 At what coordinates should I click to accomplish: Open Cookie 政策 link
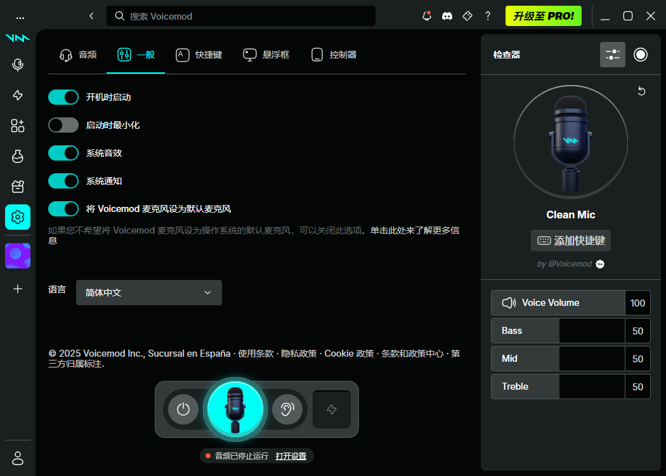pos(349,354)
